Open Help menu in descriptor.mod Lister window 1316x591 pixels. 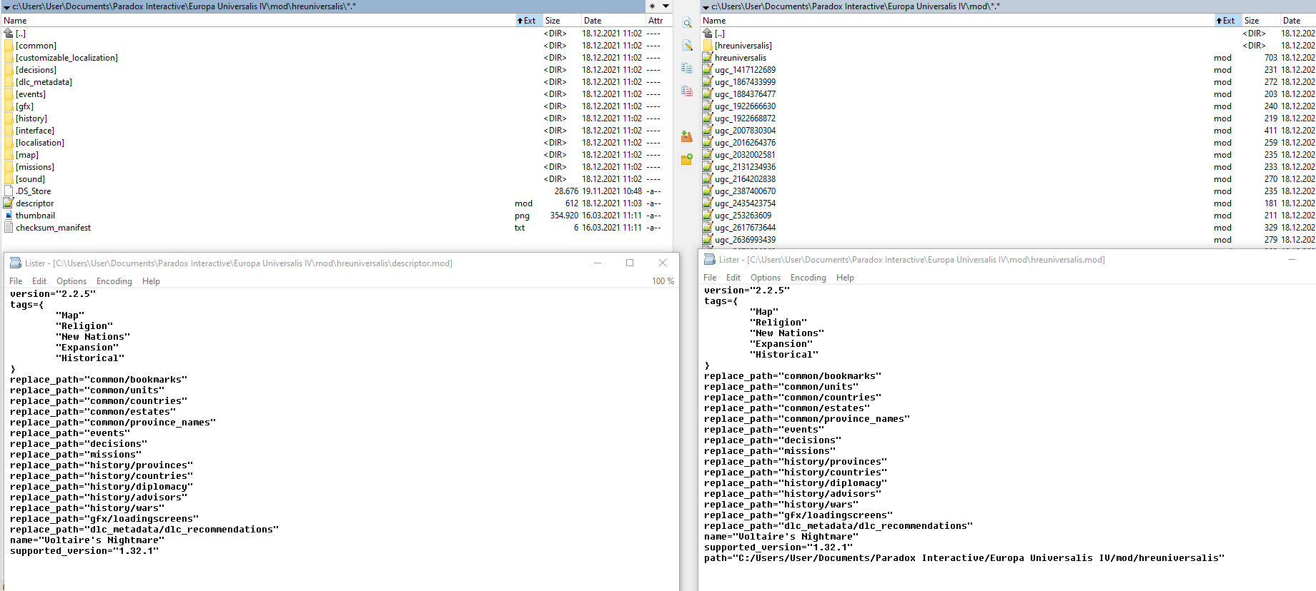click(151, 281)
